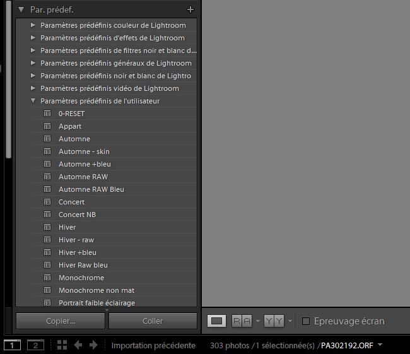The image size is (410, 354).
Task: Expand Paramètres prédéfinis généraux de Lightroom
Action: 33,63
